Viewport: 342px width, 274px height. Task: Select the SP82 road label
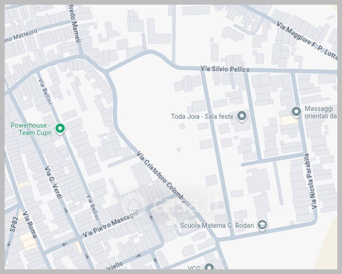coord(13,226)
